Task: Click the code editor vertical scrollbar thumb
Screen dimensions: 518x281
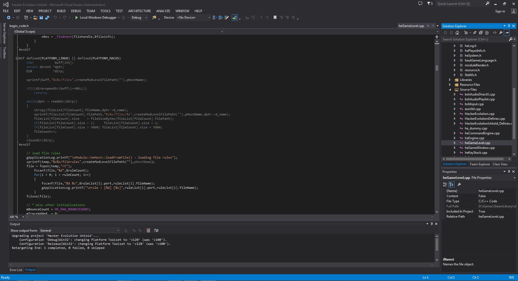Action: (x=437, y=68)
